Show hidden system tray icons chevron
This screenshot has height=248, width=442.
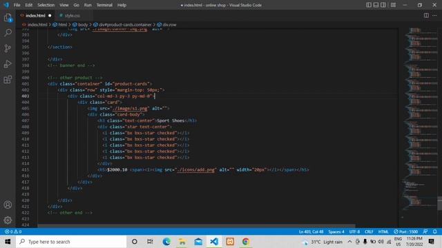click(349, 242)
